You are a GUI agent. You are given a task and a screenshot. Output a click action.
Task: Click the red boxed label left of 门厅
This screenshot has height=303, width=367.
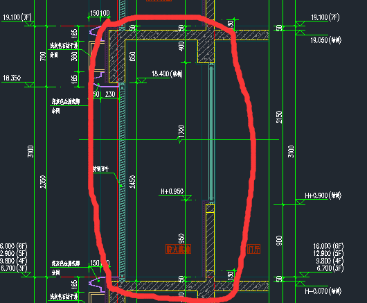pos(179,249)
